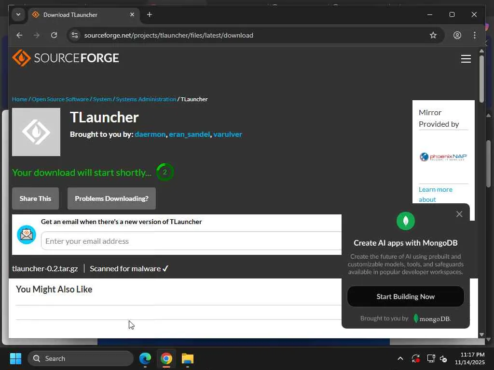The image size is (494, 370).
Task: Open the Windows Start menu
Action: pos(16,358)
